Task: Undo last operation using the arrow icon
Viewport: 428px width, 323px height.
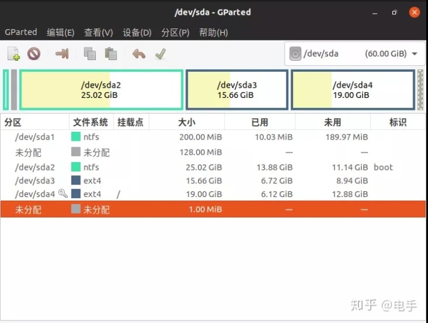Action: [139, 53]
